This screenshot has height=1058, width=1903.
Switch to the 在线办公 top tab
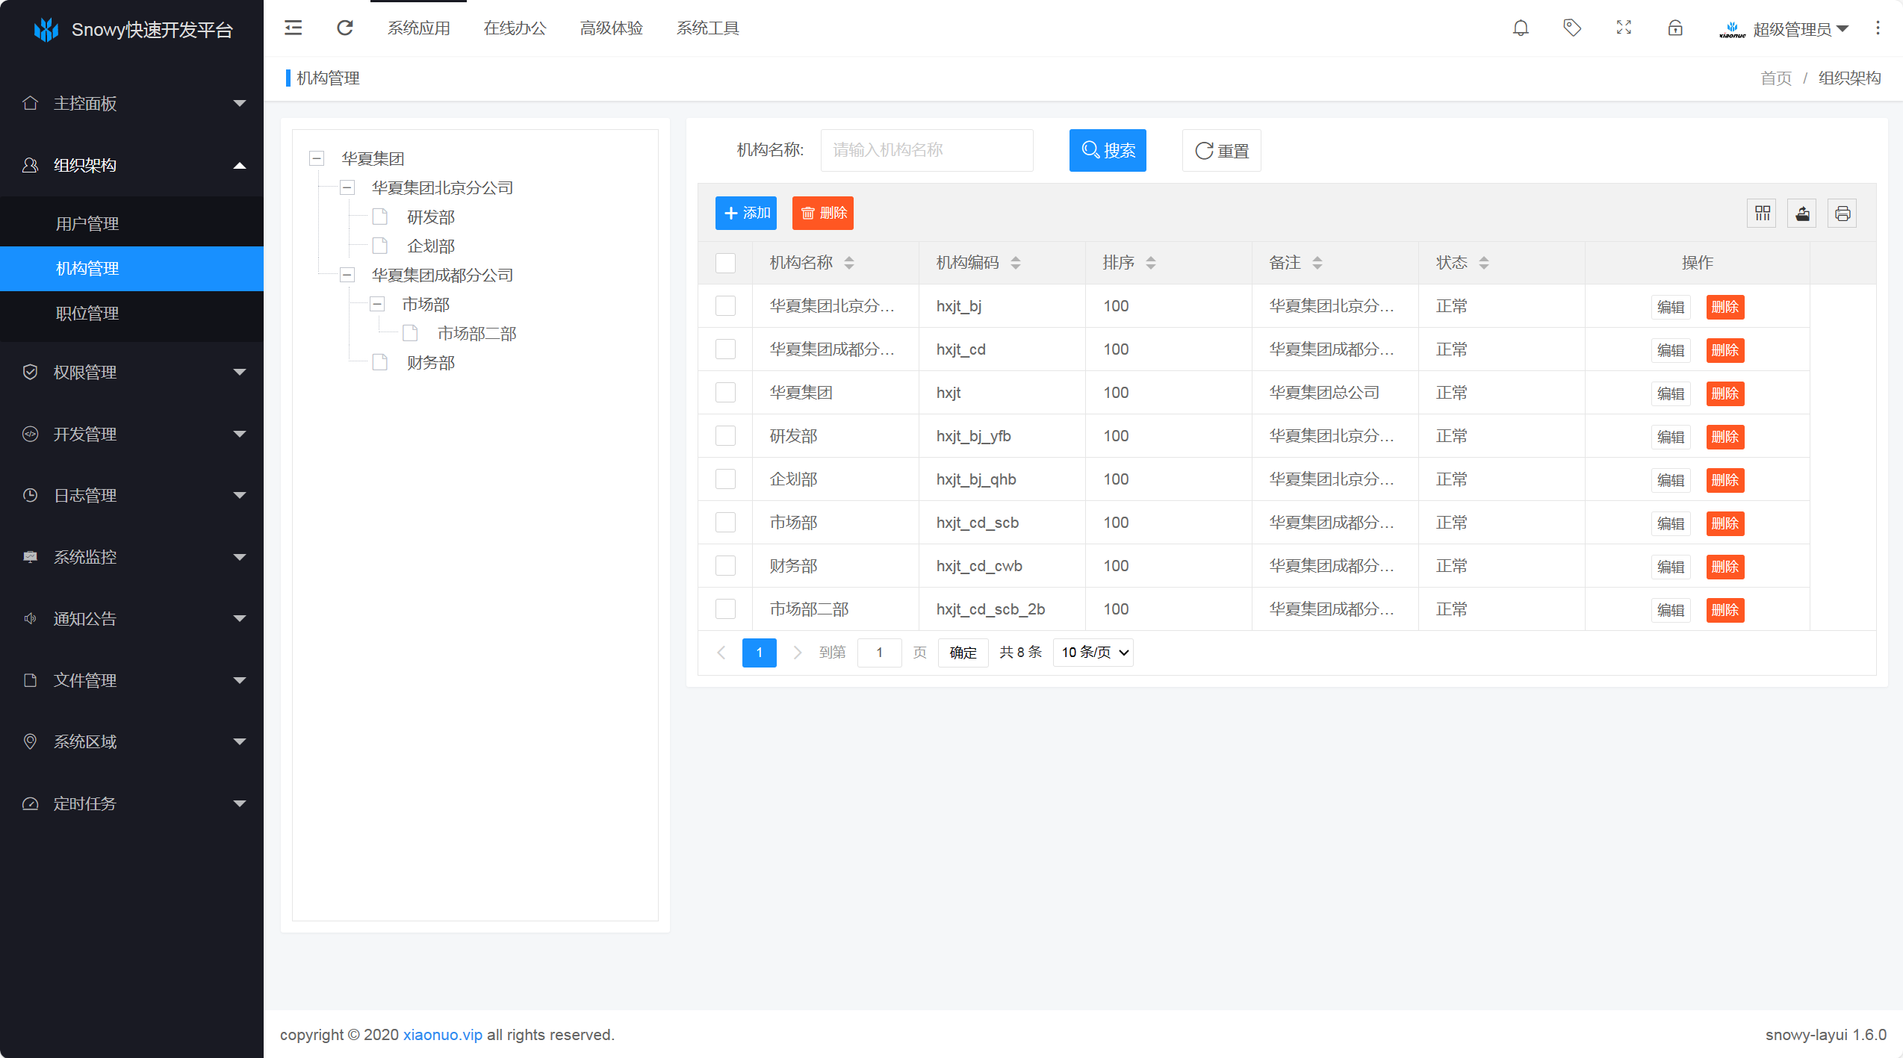[x=515, y=28]
